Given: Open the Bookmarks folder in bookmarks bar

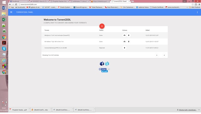Looking at the screenshot, I should 20,7.
